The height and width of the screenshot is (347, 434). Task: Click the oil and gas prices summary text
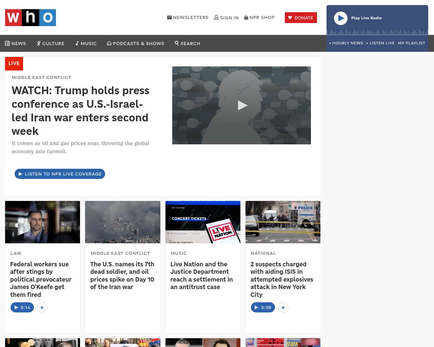pos(81,147)
